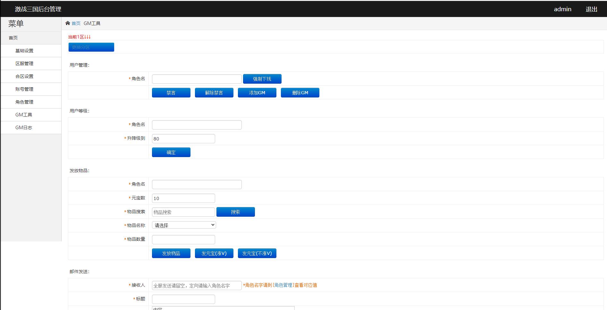The height and width of the screenshot is (310, 607).
Task: Click the 解除禁言 button
Action: point(214,92)
